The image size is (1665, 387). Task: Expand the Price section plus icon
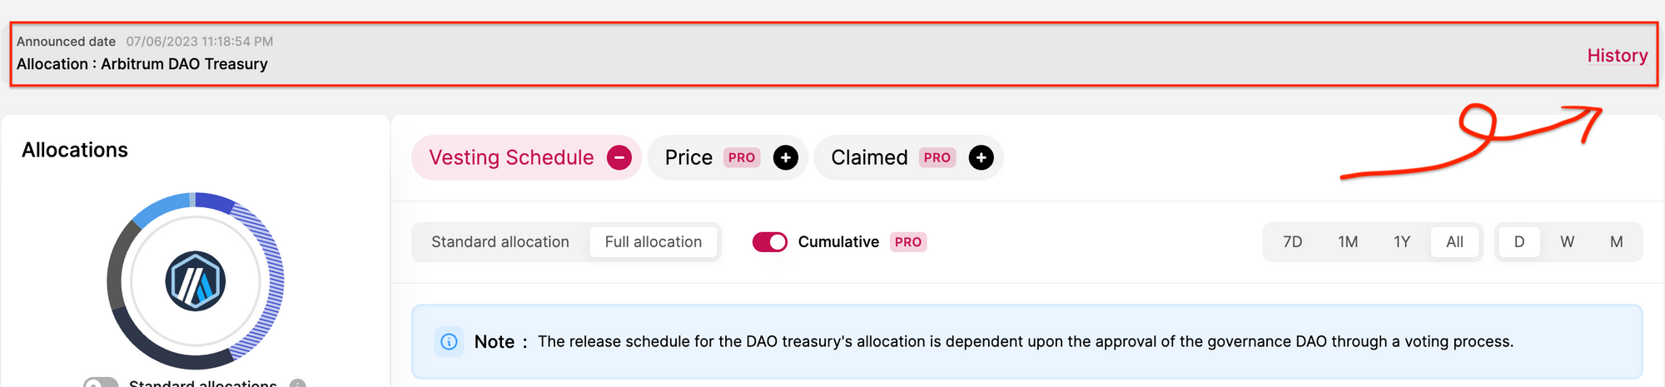point(786,157)
